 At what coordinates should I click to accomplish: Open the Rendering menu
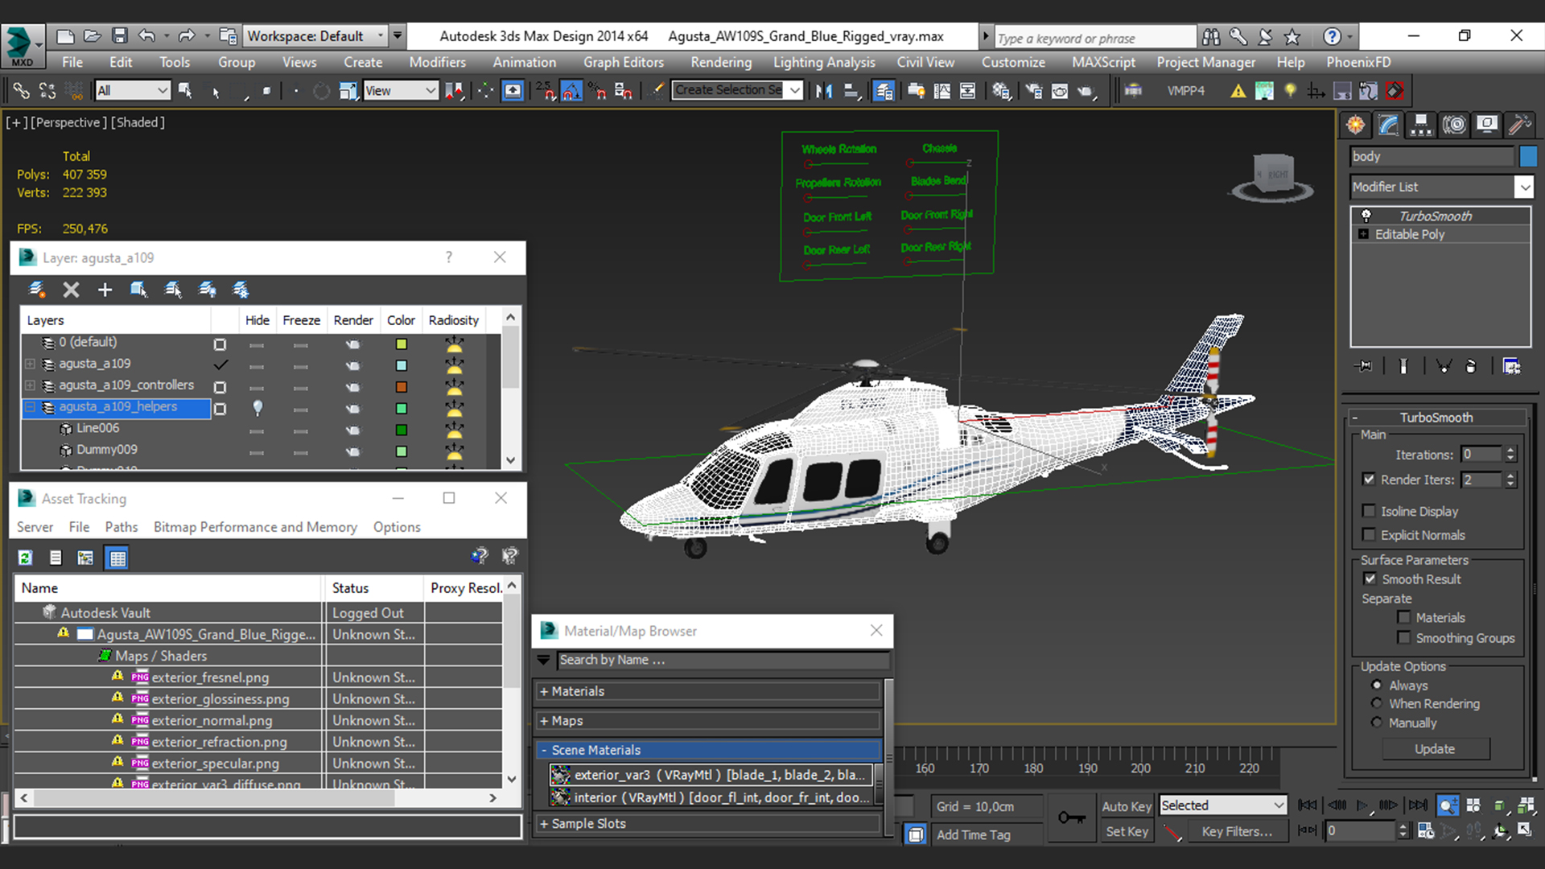[721, 62]
